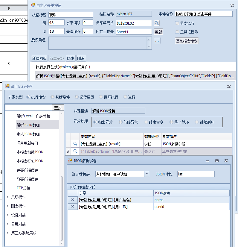This screenshot has height=247, width=238.
Task: Expand the 关联操作 tree node
Action: tap(8, 197)
